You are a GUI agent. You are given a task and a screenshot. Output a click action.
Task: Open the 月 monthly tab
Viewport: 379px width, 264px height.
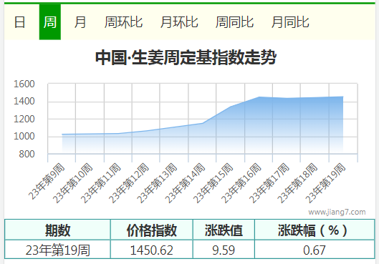tap(80, 22)
